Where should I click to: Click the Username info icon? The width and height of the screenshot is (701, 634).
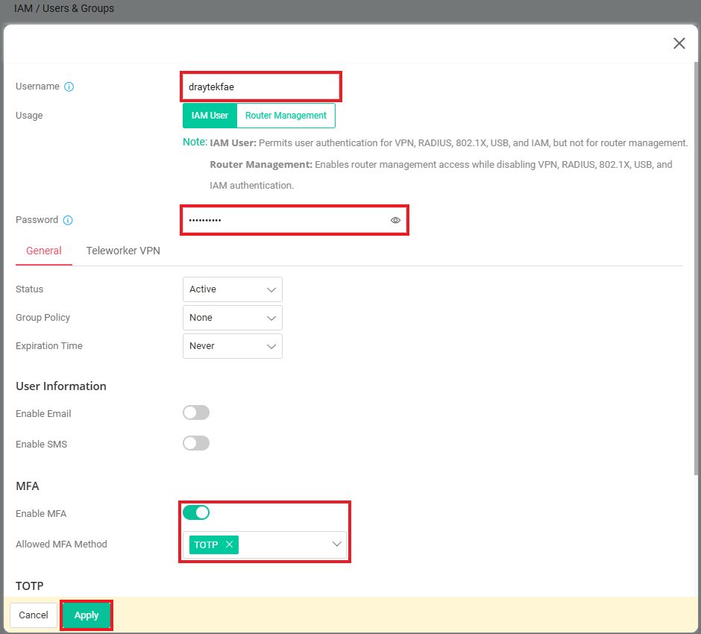point(69,87)
